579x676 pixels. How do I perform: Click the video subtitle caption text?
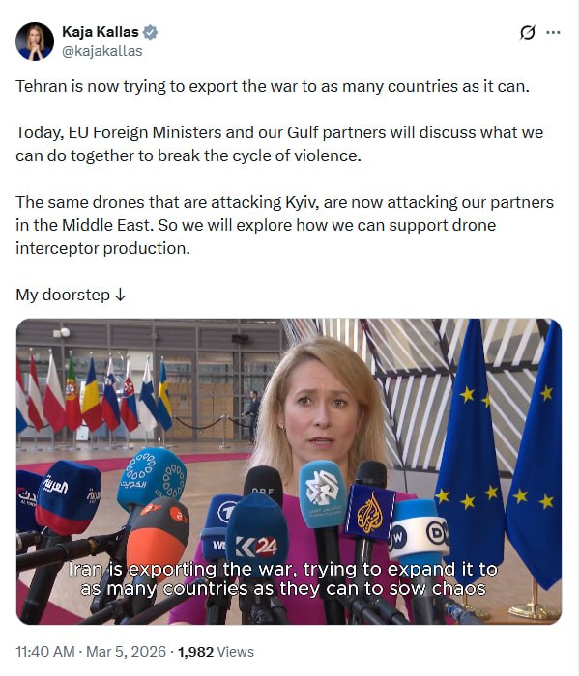[283, 578]
